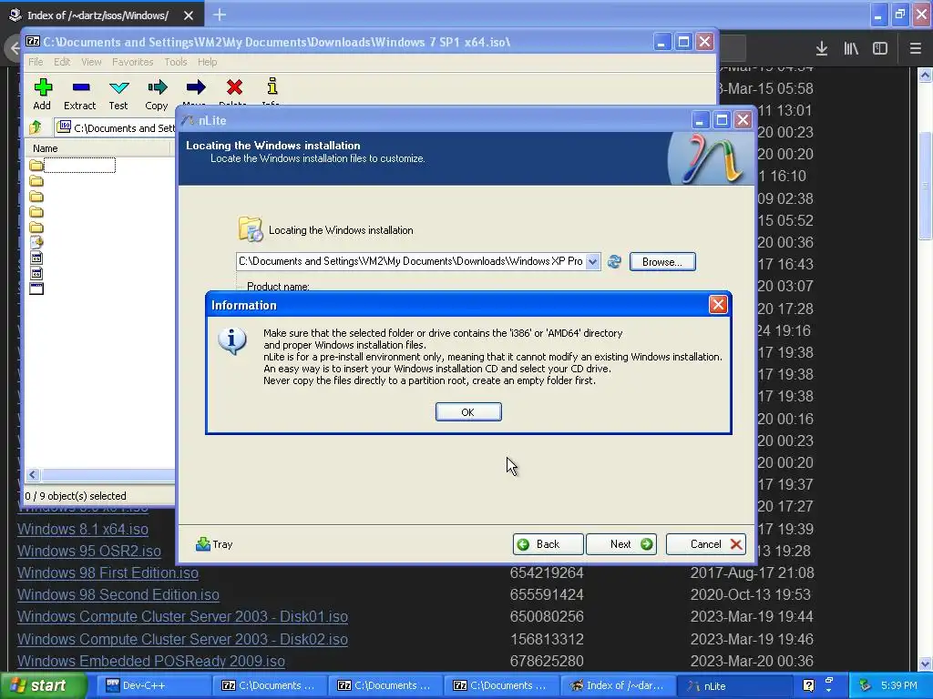Open the Tools menu in 7-Zip

176,62
